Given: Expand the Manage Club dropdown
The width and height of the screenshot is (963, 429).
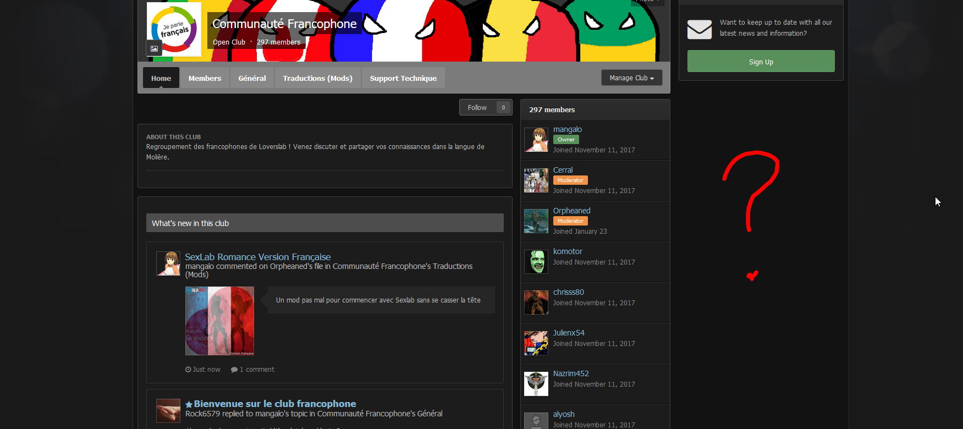Looking at the screenshot, I should [x=632, y=78].
